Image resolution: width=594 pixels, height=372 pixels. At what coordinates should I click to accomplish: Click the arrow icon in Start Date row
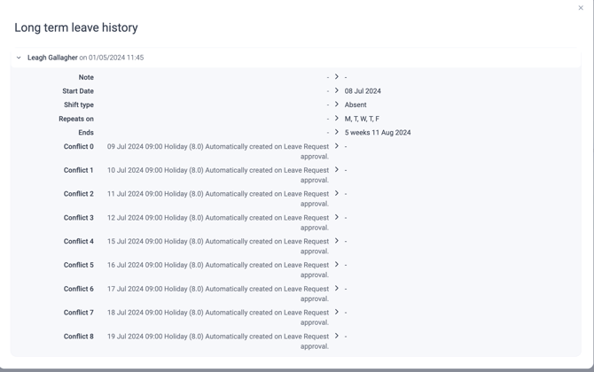336,90
